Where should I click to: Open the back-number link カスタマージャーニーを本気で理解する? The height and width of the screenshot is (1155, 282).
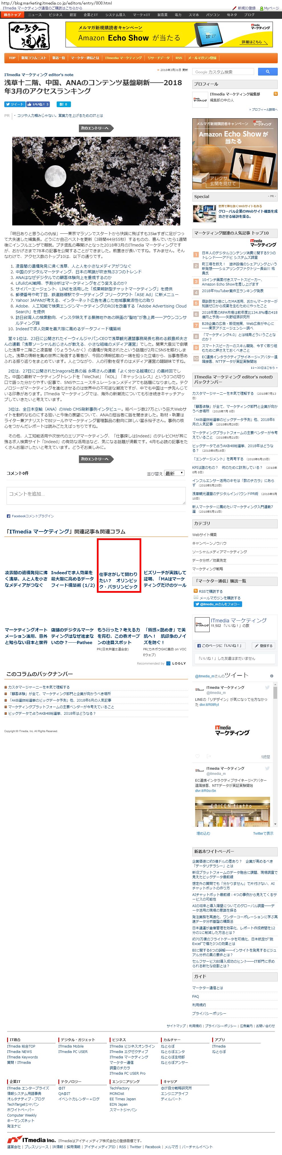38,687
